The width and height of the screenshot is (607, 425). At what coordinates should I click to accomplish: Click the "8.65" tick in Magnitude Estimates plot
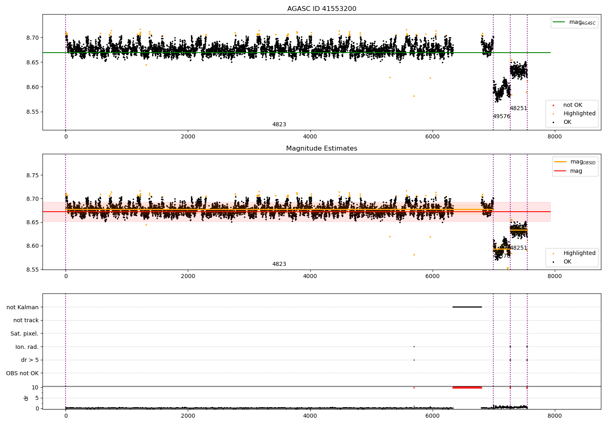point(32,222)
